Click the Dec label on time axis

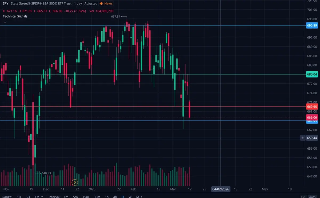pyautogui.click(x=46, y=189)
